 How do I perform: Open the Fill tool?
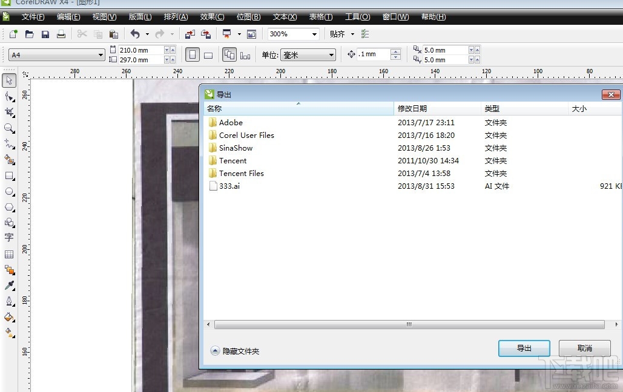point(8,316)
